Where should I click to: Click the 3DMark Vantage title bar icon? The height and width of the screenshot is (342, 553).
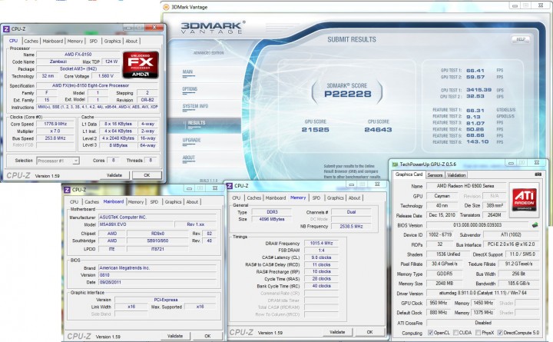tap(166, 7)
